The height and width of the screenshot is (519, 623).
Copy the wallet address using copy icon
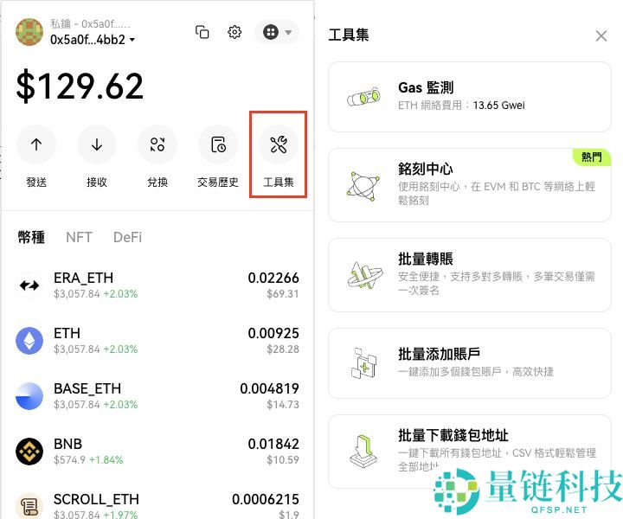(202, 32)
